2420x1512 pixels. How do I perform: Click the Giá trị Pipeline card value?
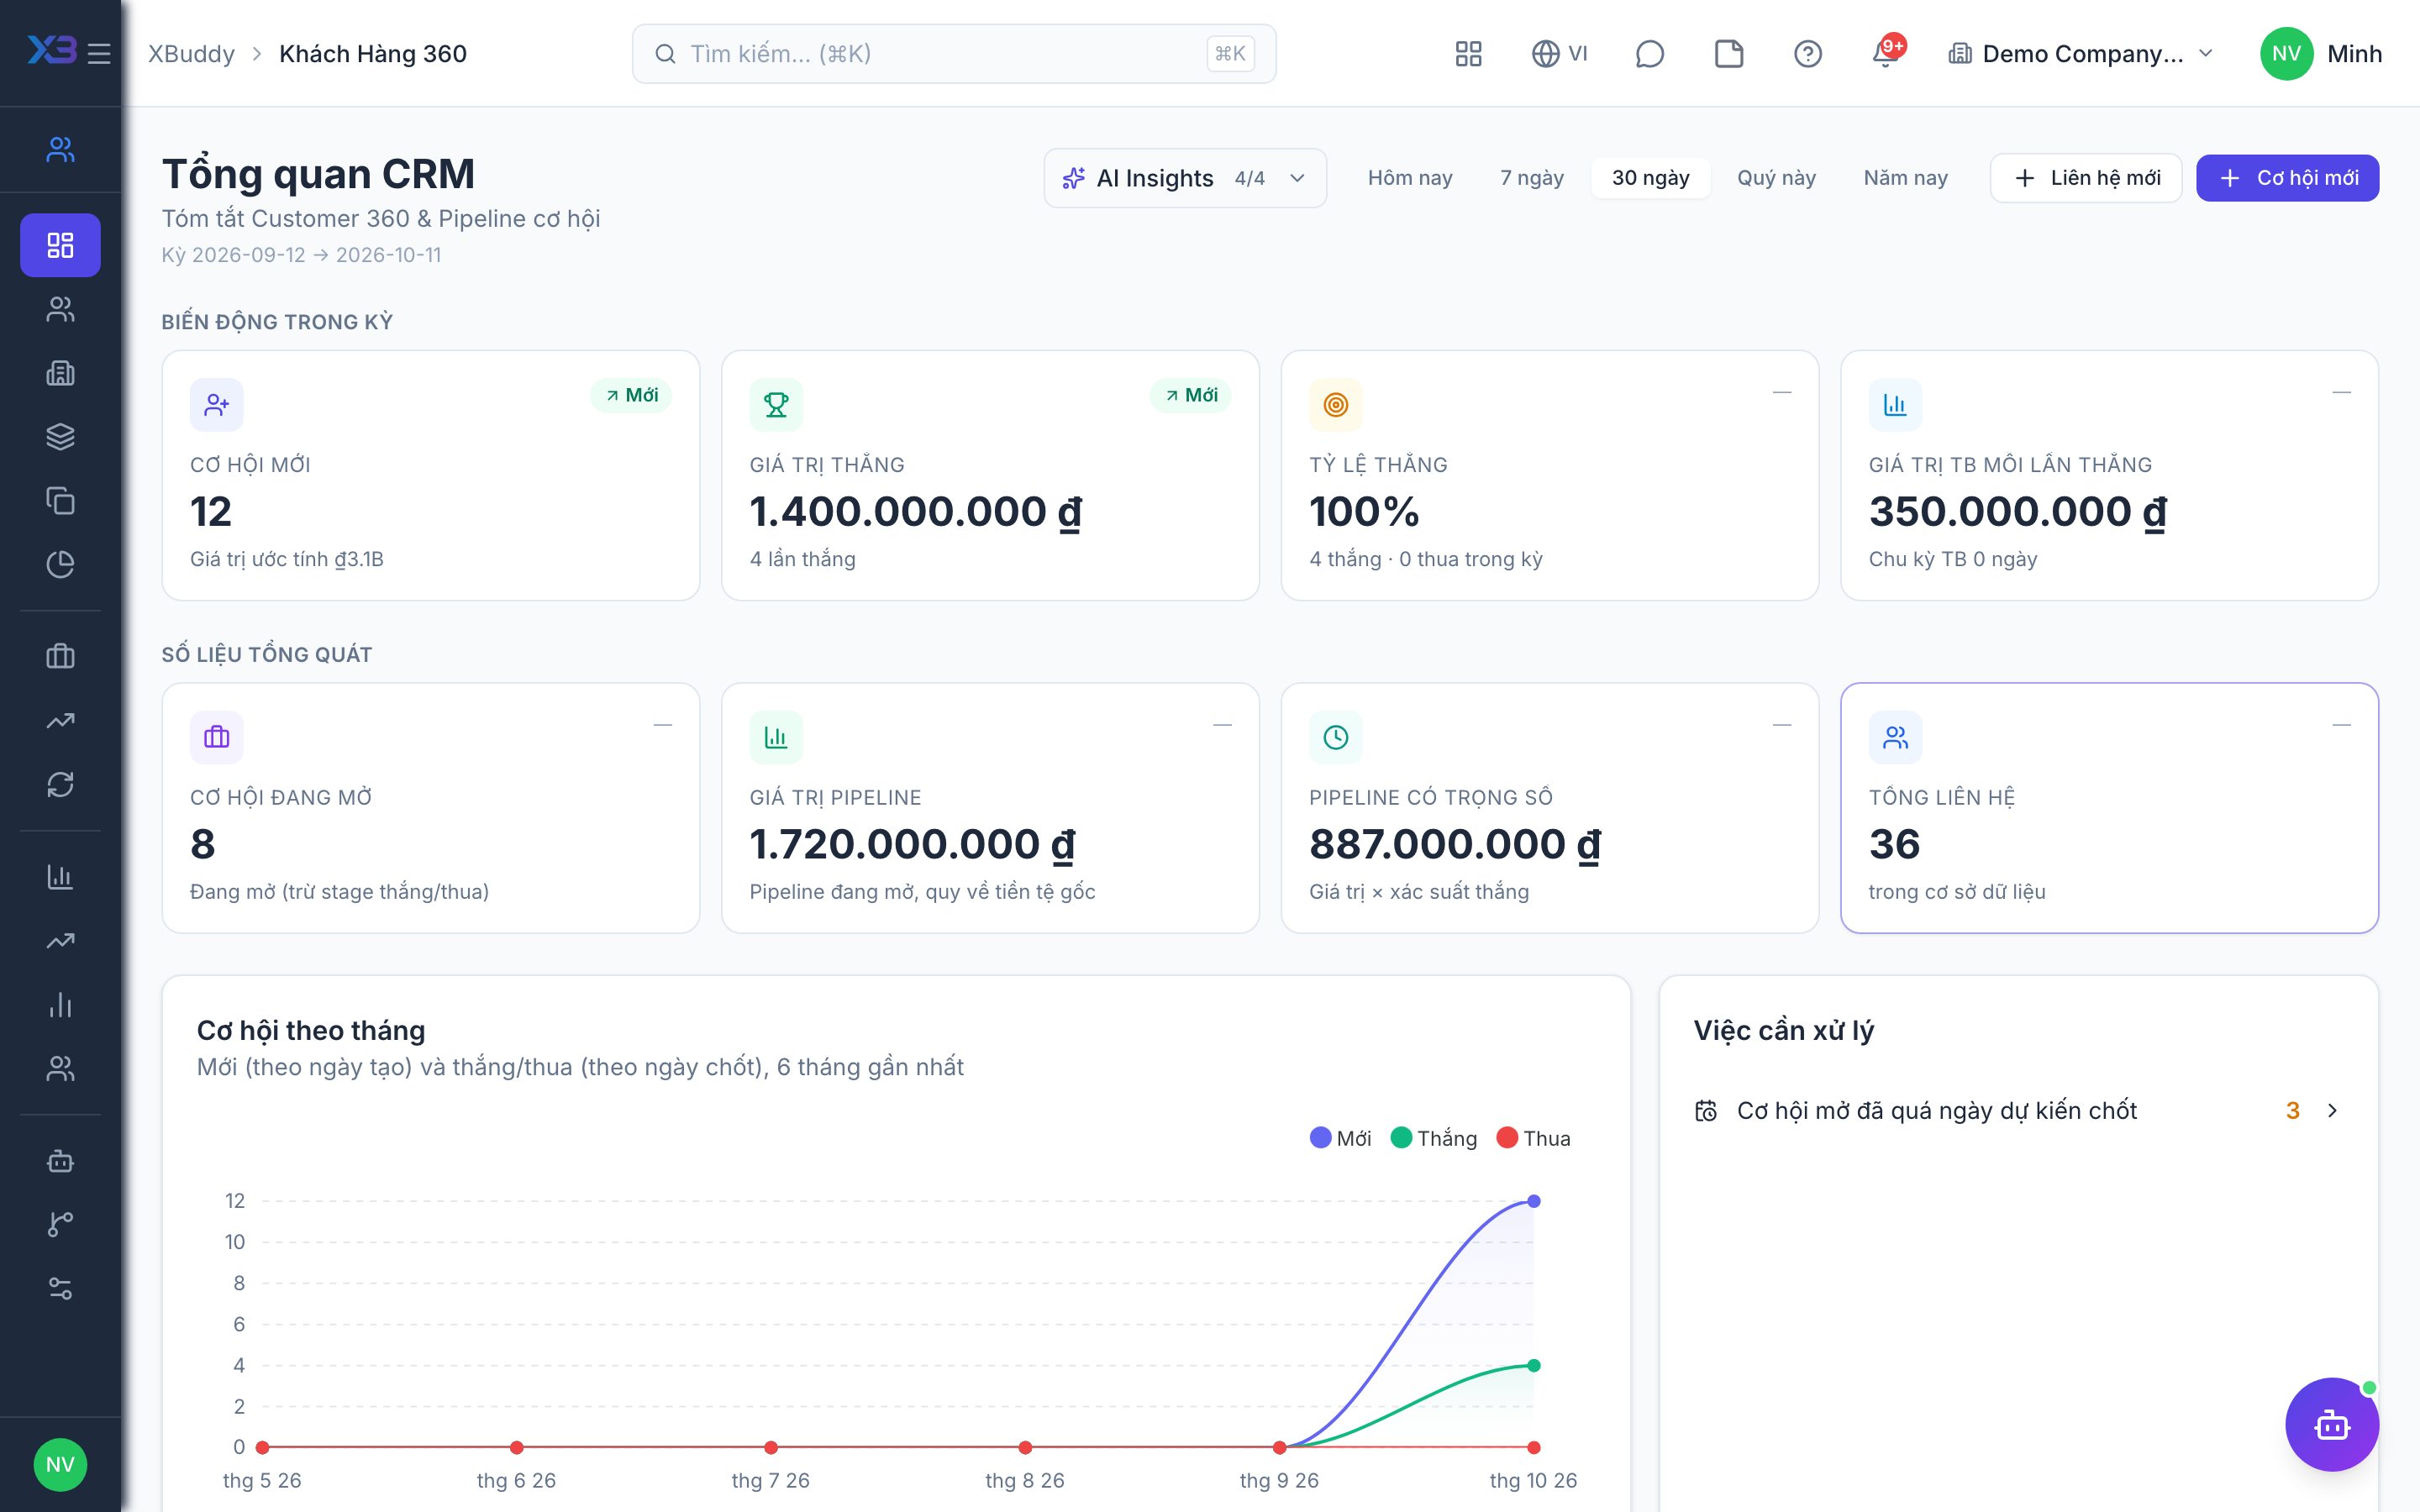[913, 845]
